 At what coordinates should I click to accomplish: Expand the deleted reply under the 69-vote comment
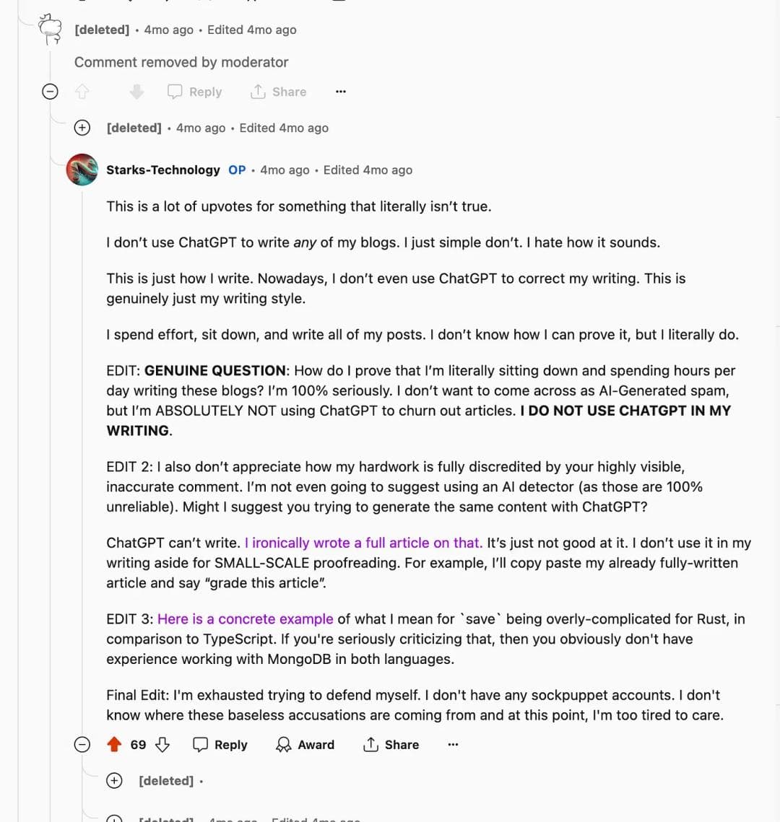[x=114, y=781]
